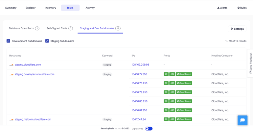Click the Alerts warning icon
The height and width of the screenshot is (131, 253).
pyautogui.click(x=218, y=8)
